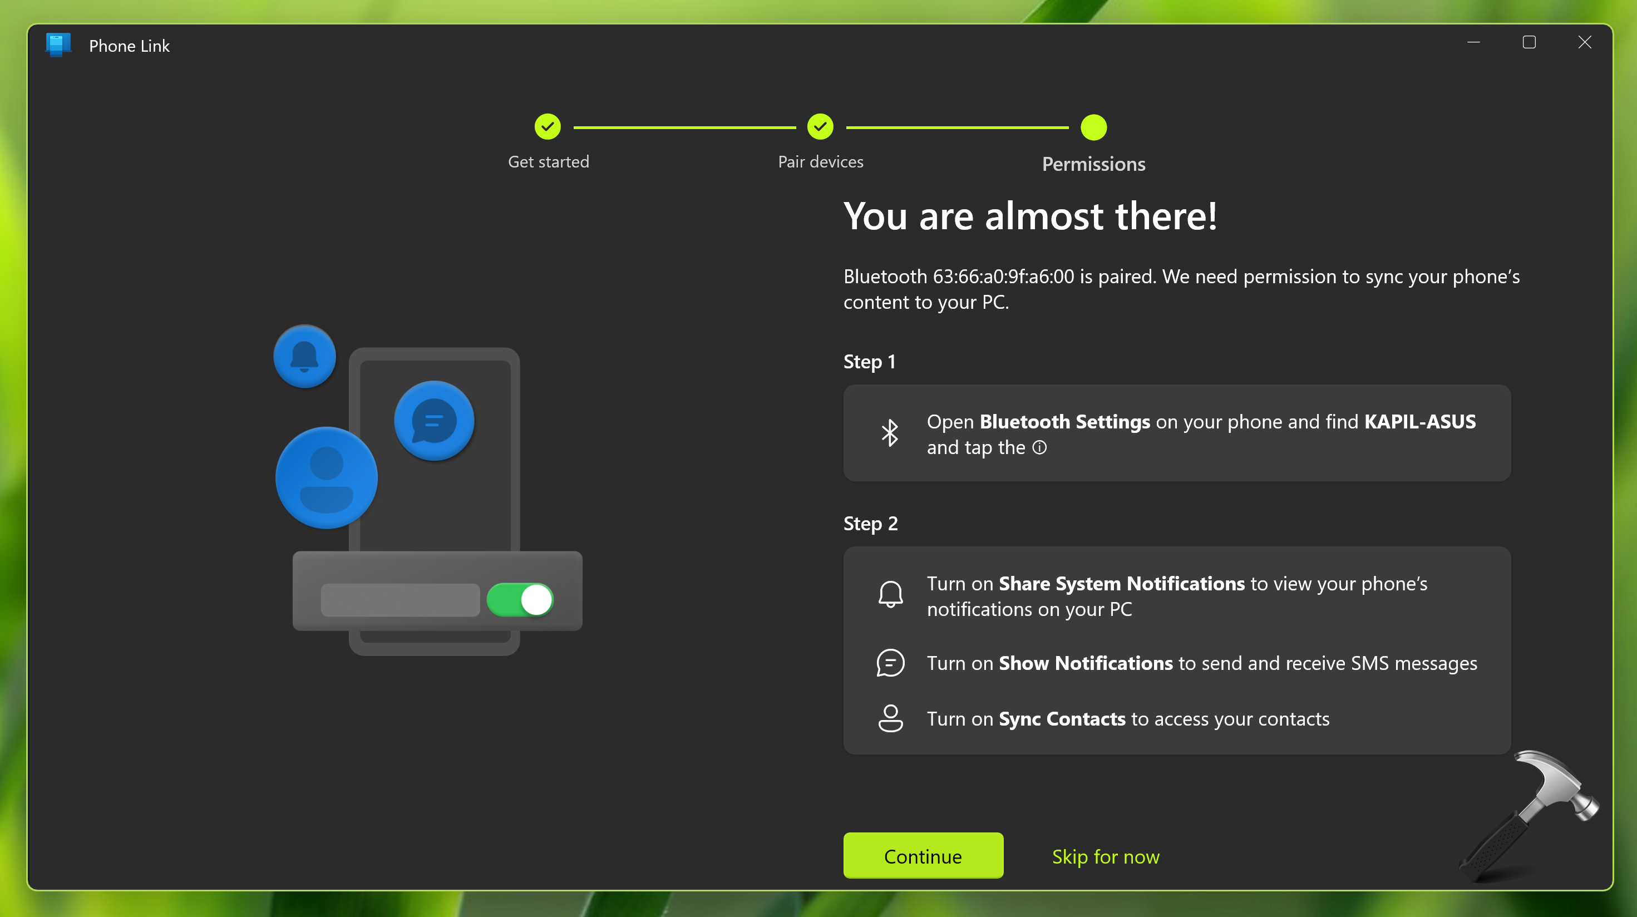The image size is (1637, 917).
Task: Click the progress line between Get started and Pair devices
Action: (684, 128)
